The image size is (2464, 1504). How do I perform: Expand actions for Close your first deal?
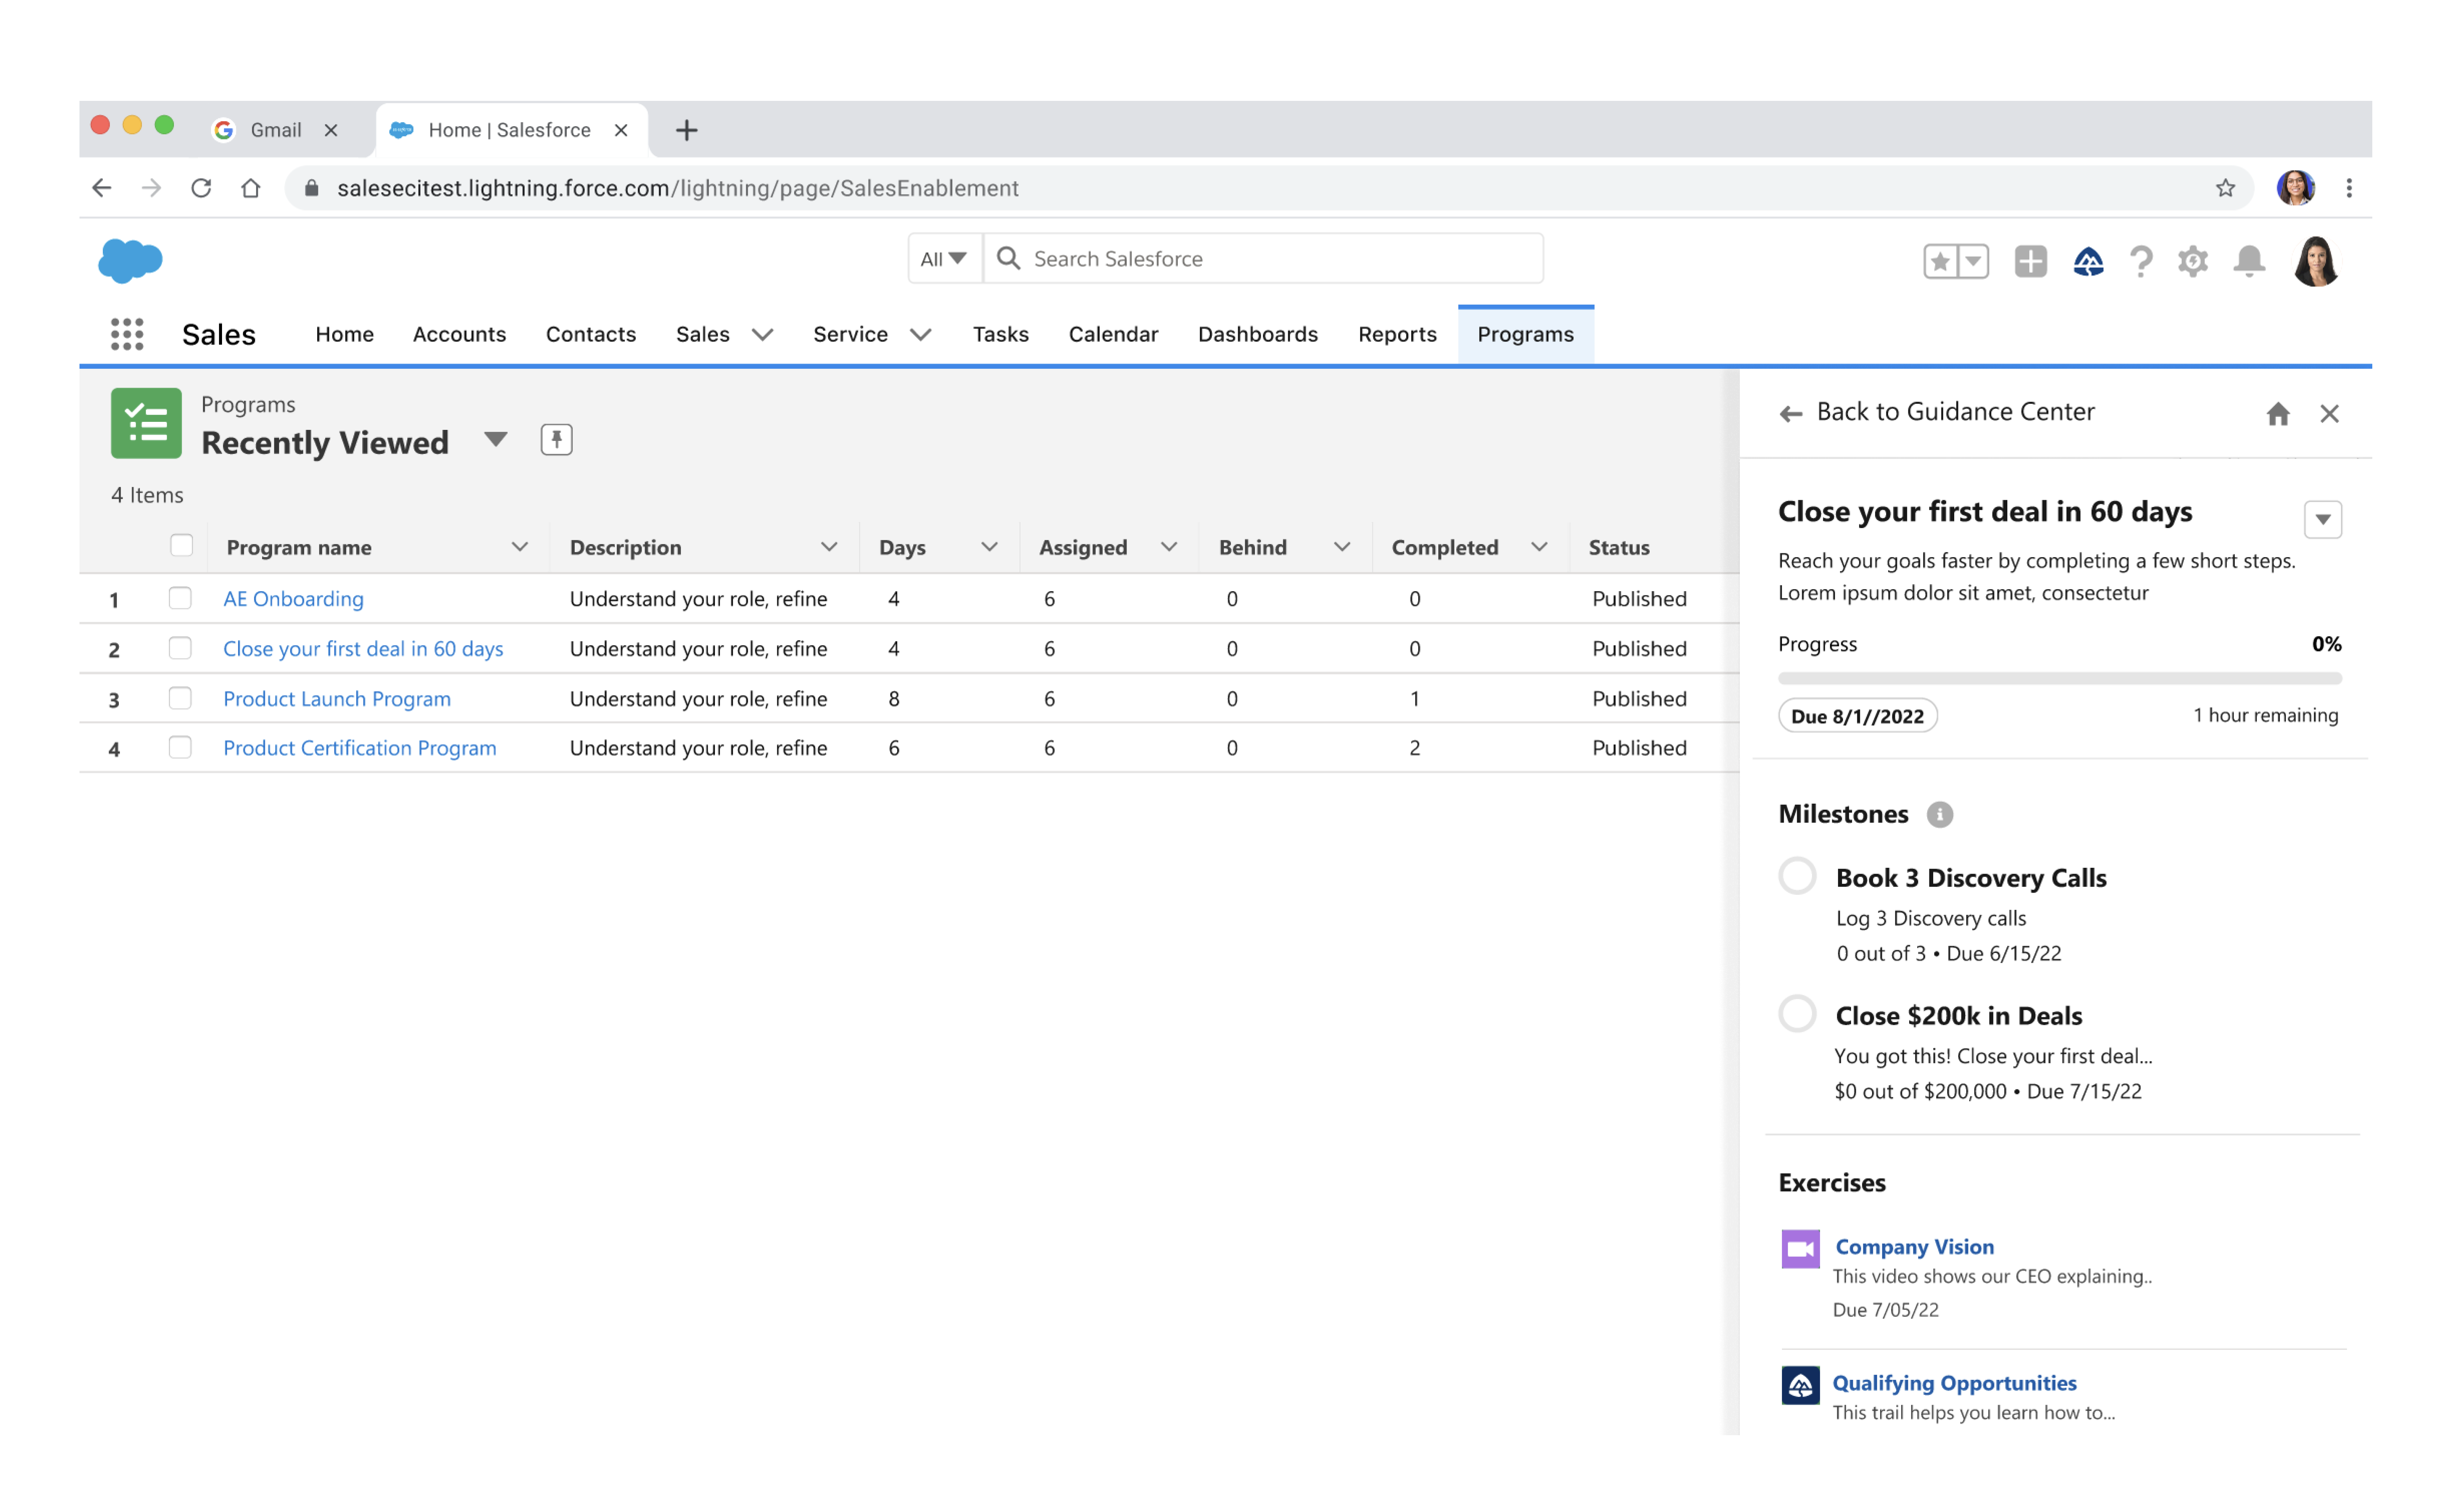click(x=2324, y=519)
